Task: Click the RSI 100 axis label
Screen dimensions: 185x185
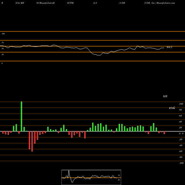Action: tap(3, 34)
